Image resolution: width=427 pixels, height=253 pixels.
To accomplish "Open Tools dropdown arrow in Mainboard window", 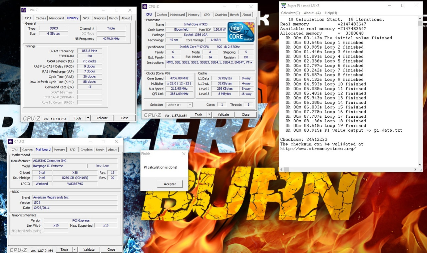I will tap(75, 250).
